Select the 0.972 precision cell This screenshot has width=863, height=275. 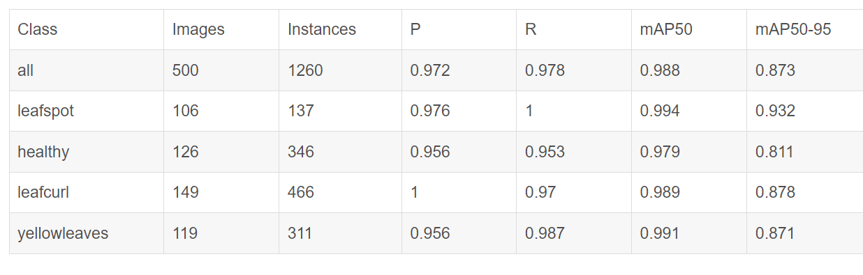[459, 70]
